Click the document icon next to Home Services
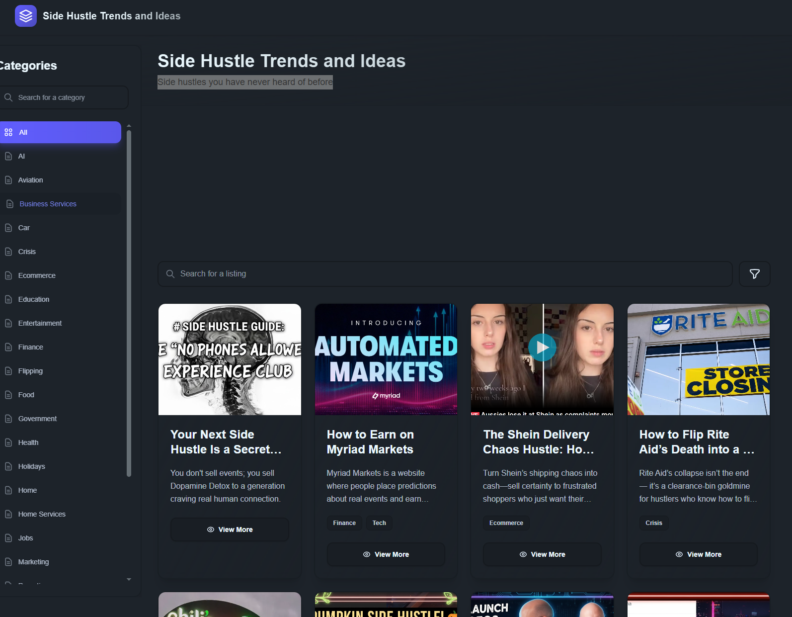792x617 pixels. [8, 514]
